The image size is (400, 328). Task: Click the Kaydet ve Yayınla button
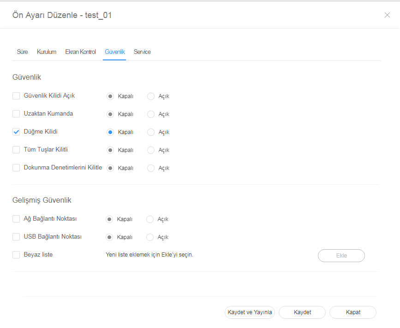250,312
